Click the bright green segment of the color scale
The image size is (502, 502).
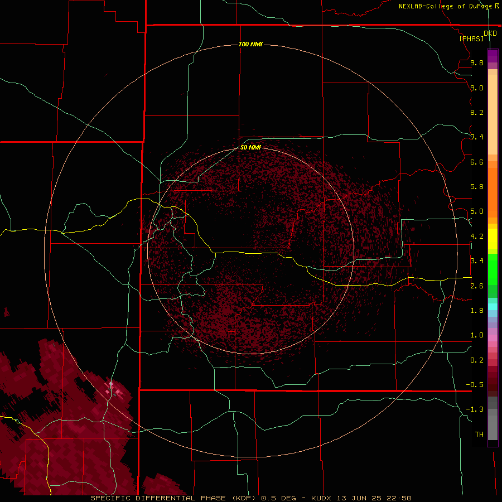click(493, 269)
